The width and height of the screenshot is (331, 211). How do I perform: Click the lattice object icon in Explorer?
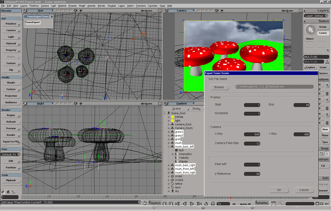173,184
